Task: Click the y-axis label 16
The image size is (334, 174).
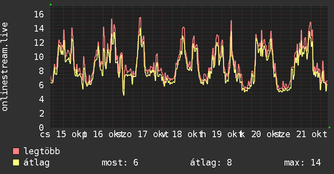Action: [x=39, y=15]
